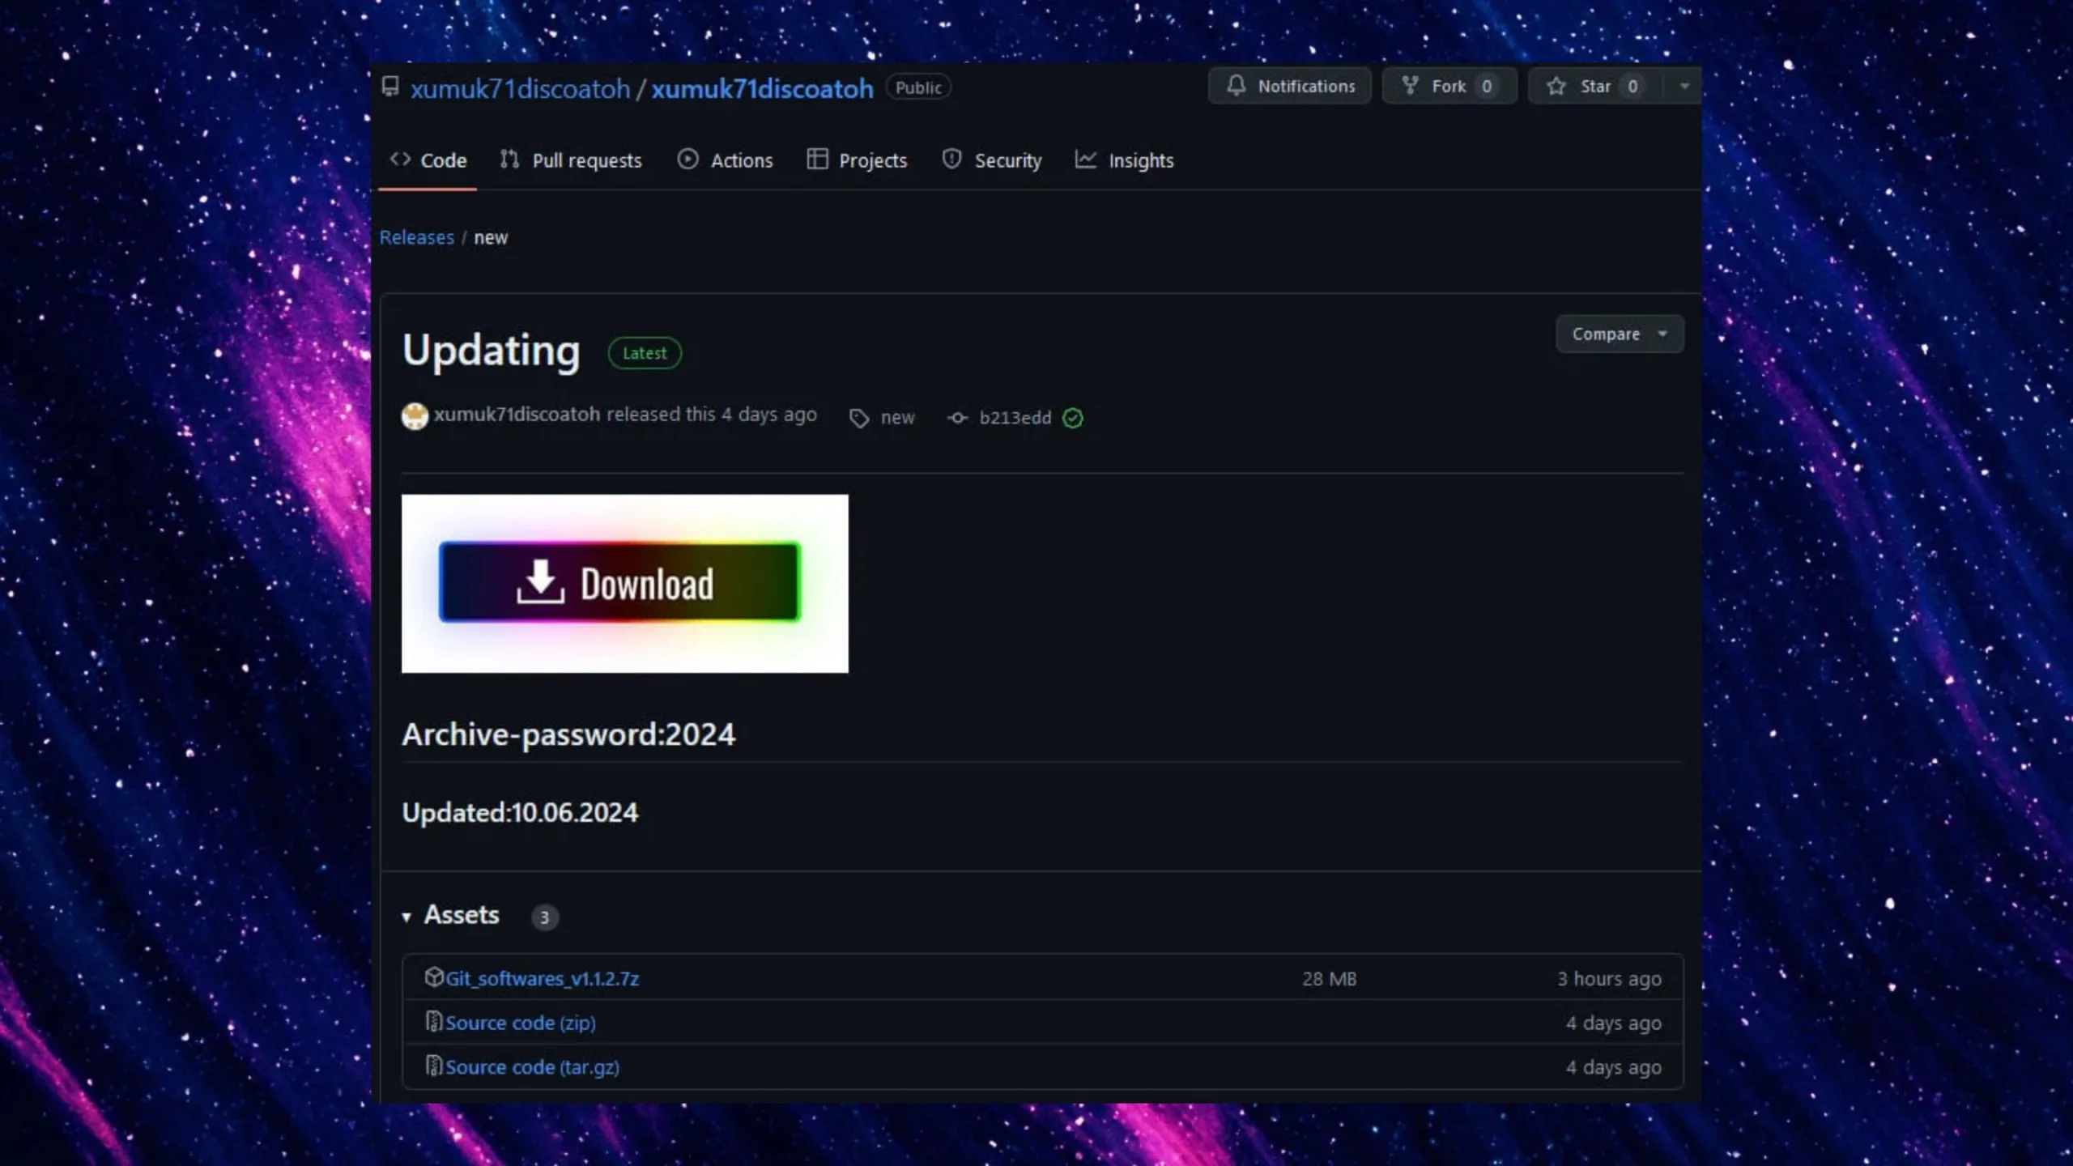Click the '4 days ago' timestamp for Source code (tar.gz)
2073x1166 pixels.
1613,1067
